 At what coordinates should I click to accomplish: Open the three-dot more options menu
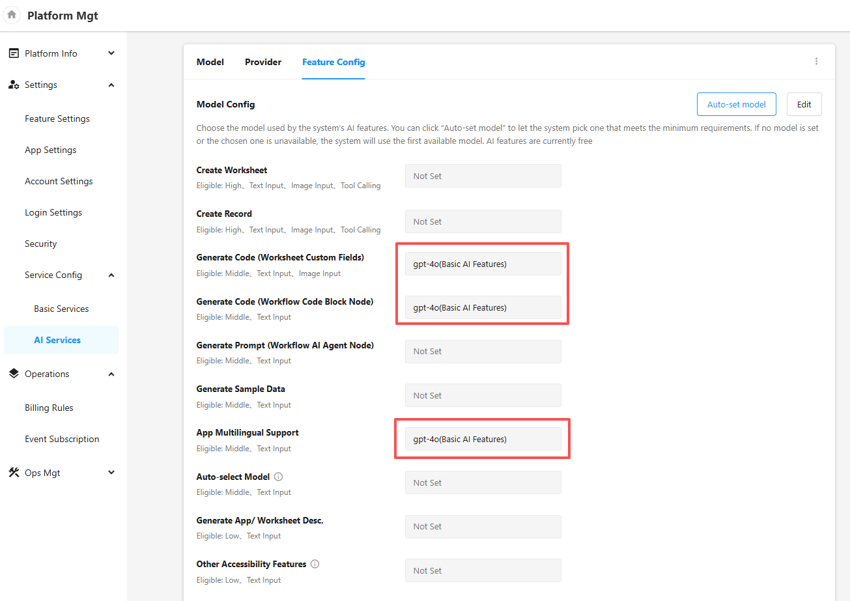click(x=816, y=62)
